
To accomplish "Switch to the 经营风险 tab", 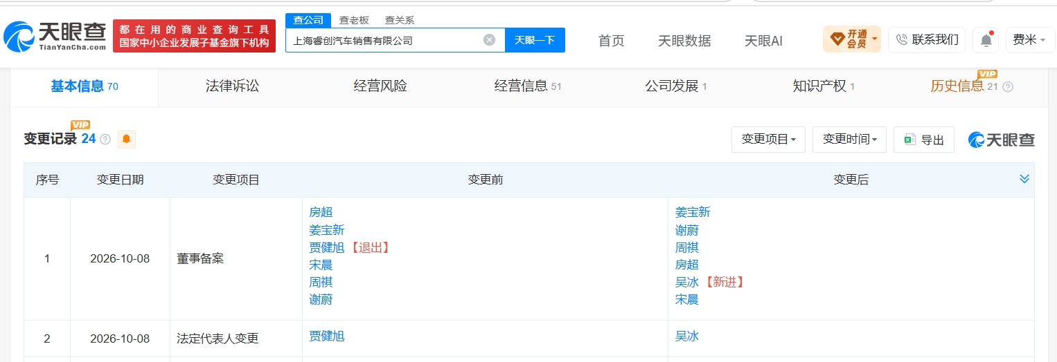I will [x=380, y=87].
